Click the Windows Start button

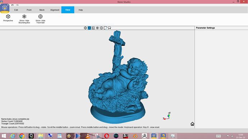pyautogui.click(x=4, y=136)
